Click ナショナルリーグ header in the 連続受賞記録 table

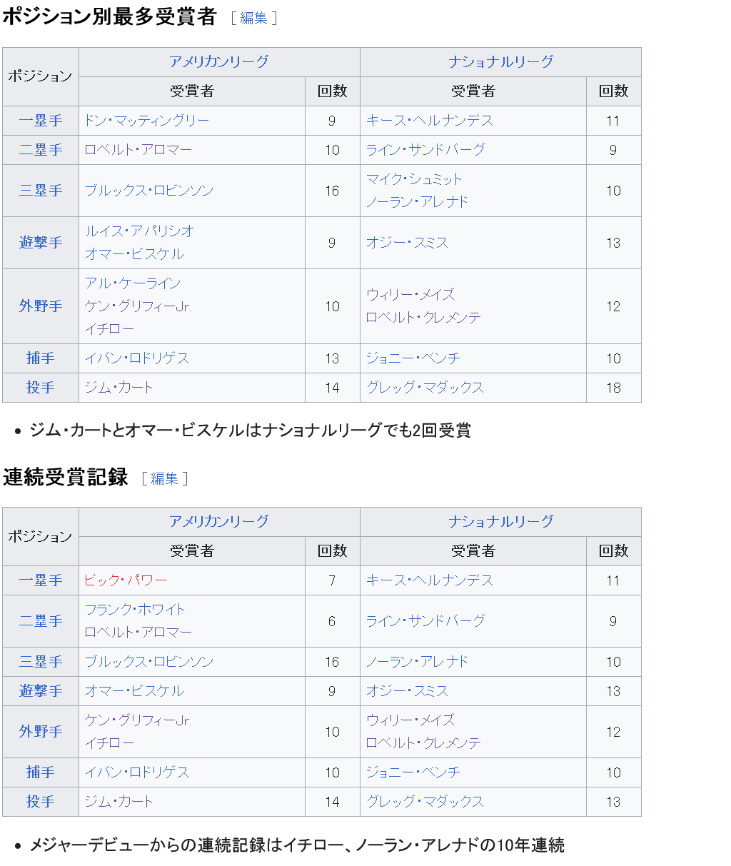(x=500, y=522)
